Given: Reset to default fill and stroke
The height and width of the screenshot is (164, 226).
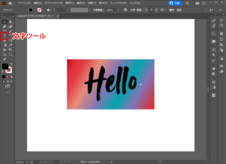Looking at the screenshot, I should (x=3, y=72).
